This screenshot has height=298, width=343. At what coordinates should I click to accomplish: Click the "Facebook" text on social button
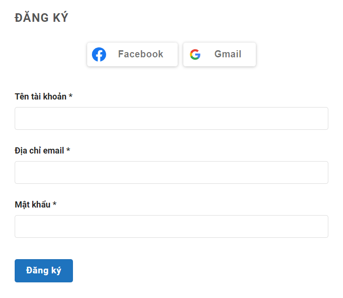coord(141,54)
